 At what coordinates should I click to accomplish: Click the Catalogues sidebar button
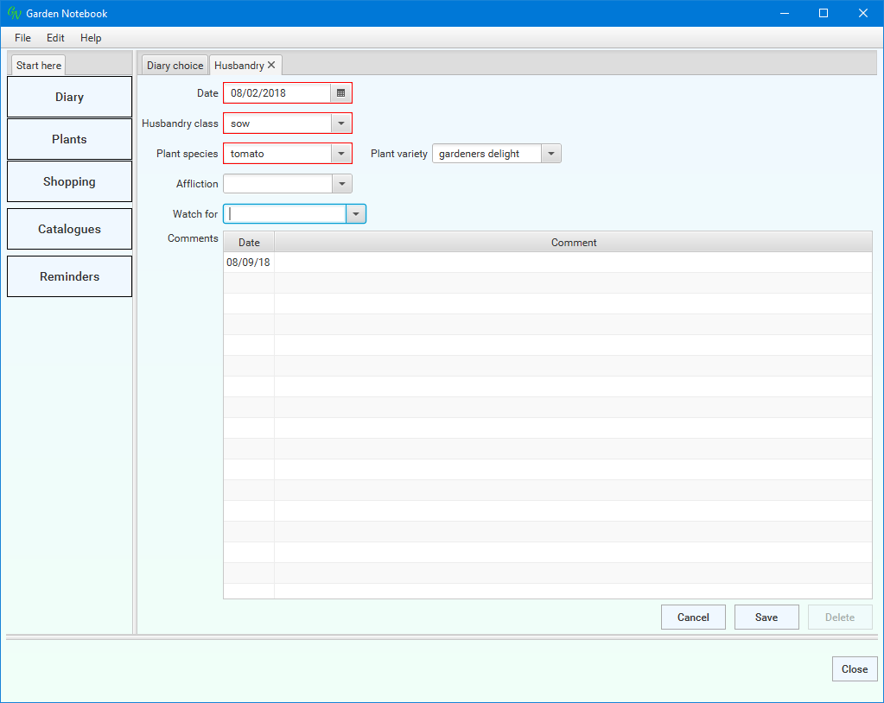point(69,229)
